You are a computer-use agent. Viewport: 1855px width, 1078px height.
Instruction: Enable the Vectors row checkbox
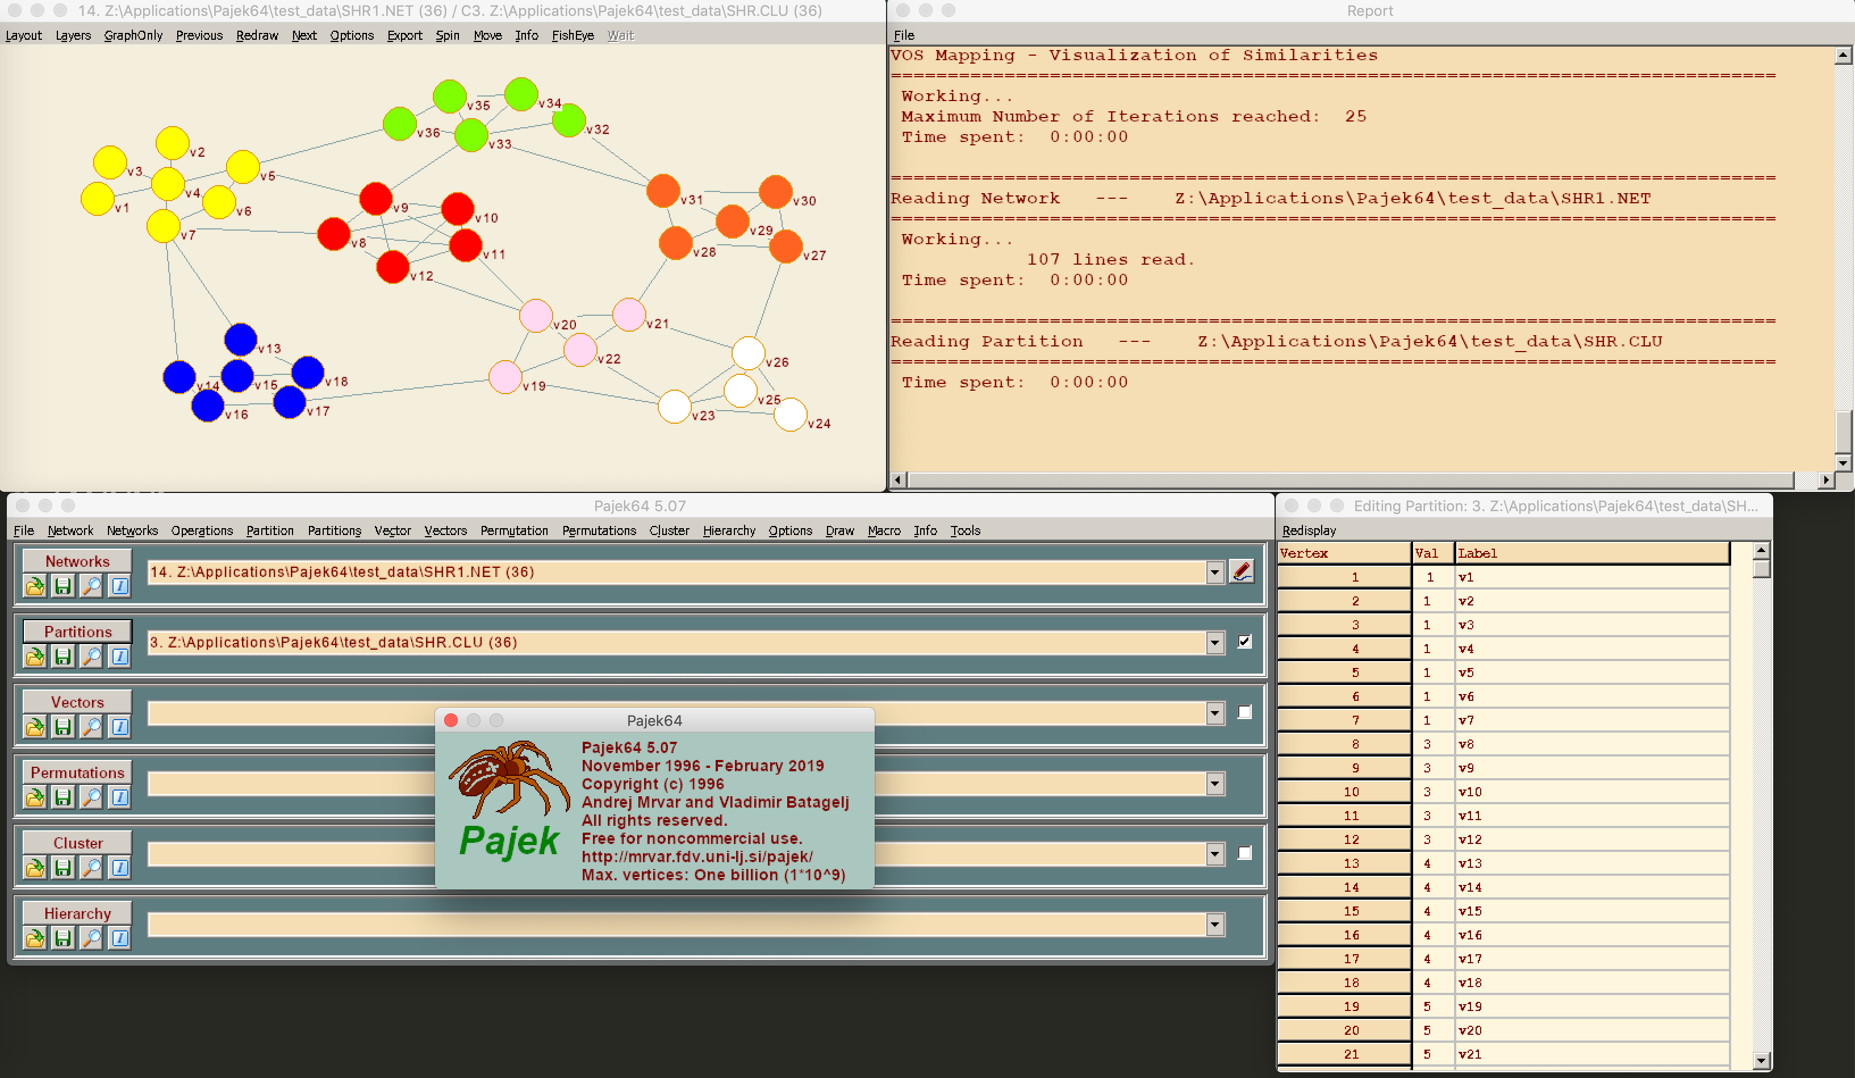coord(1244,712)
